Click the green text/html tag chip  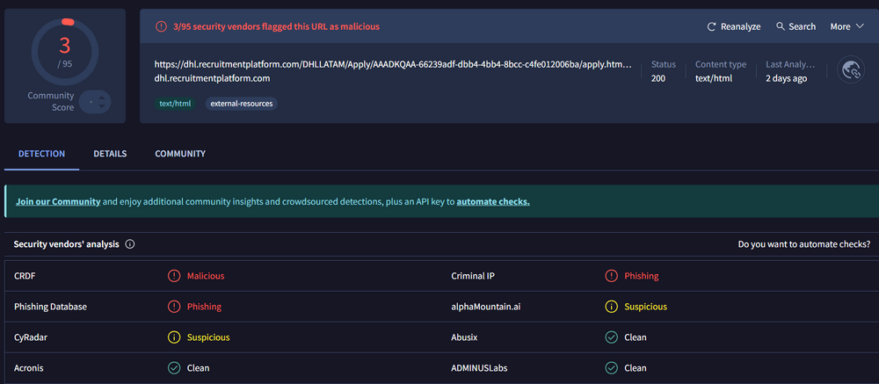(175, 104)
